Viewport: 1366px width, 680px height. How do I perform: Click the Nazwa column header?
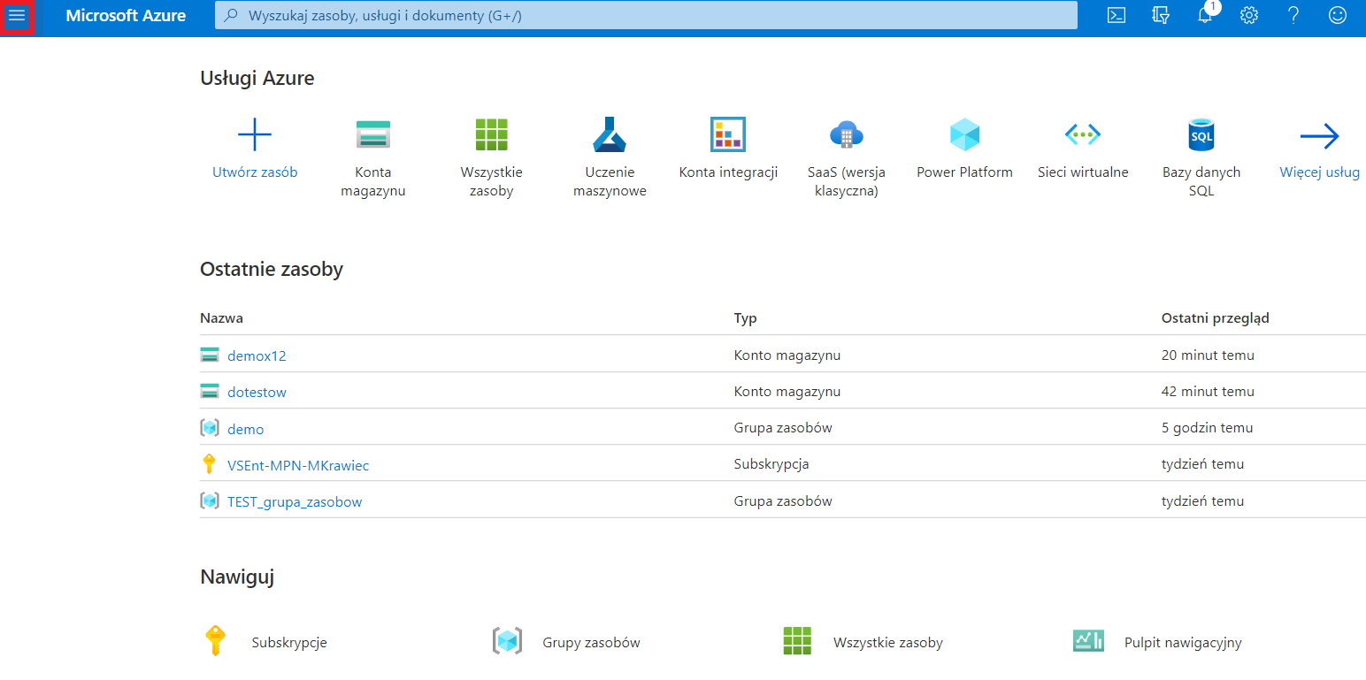click(221, 317)
